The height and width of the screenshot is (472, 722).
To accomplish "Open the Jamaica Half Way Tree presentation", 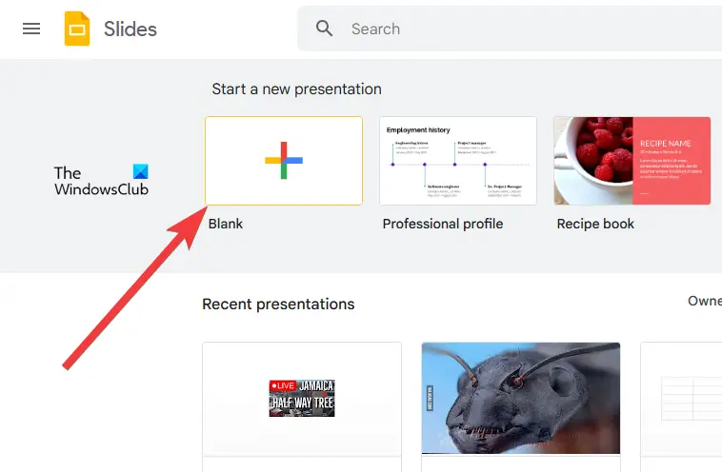I will (302, 399).
